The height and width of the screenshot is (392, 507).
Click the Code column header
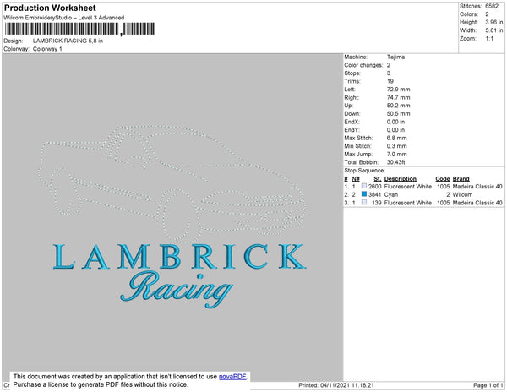click(x=443, y=179)
